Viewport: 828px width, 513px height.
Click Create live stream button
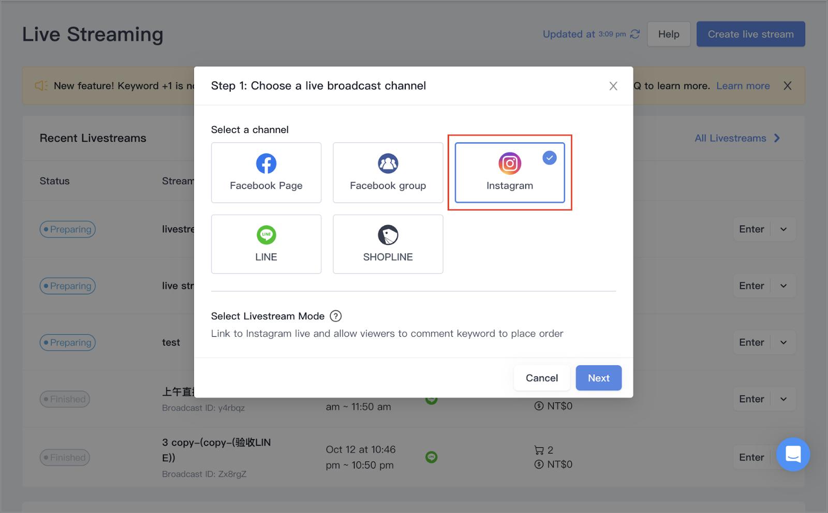click(x=750, y=34)
